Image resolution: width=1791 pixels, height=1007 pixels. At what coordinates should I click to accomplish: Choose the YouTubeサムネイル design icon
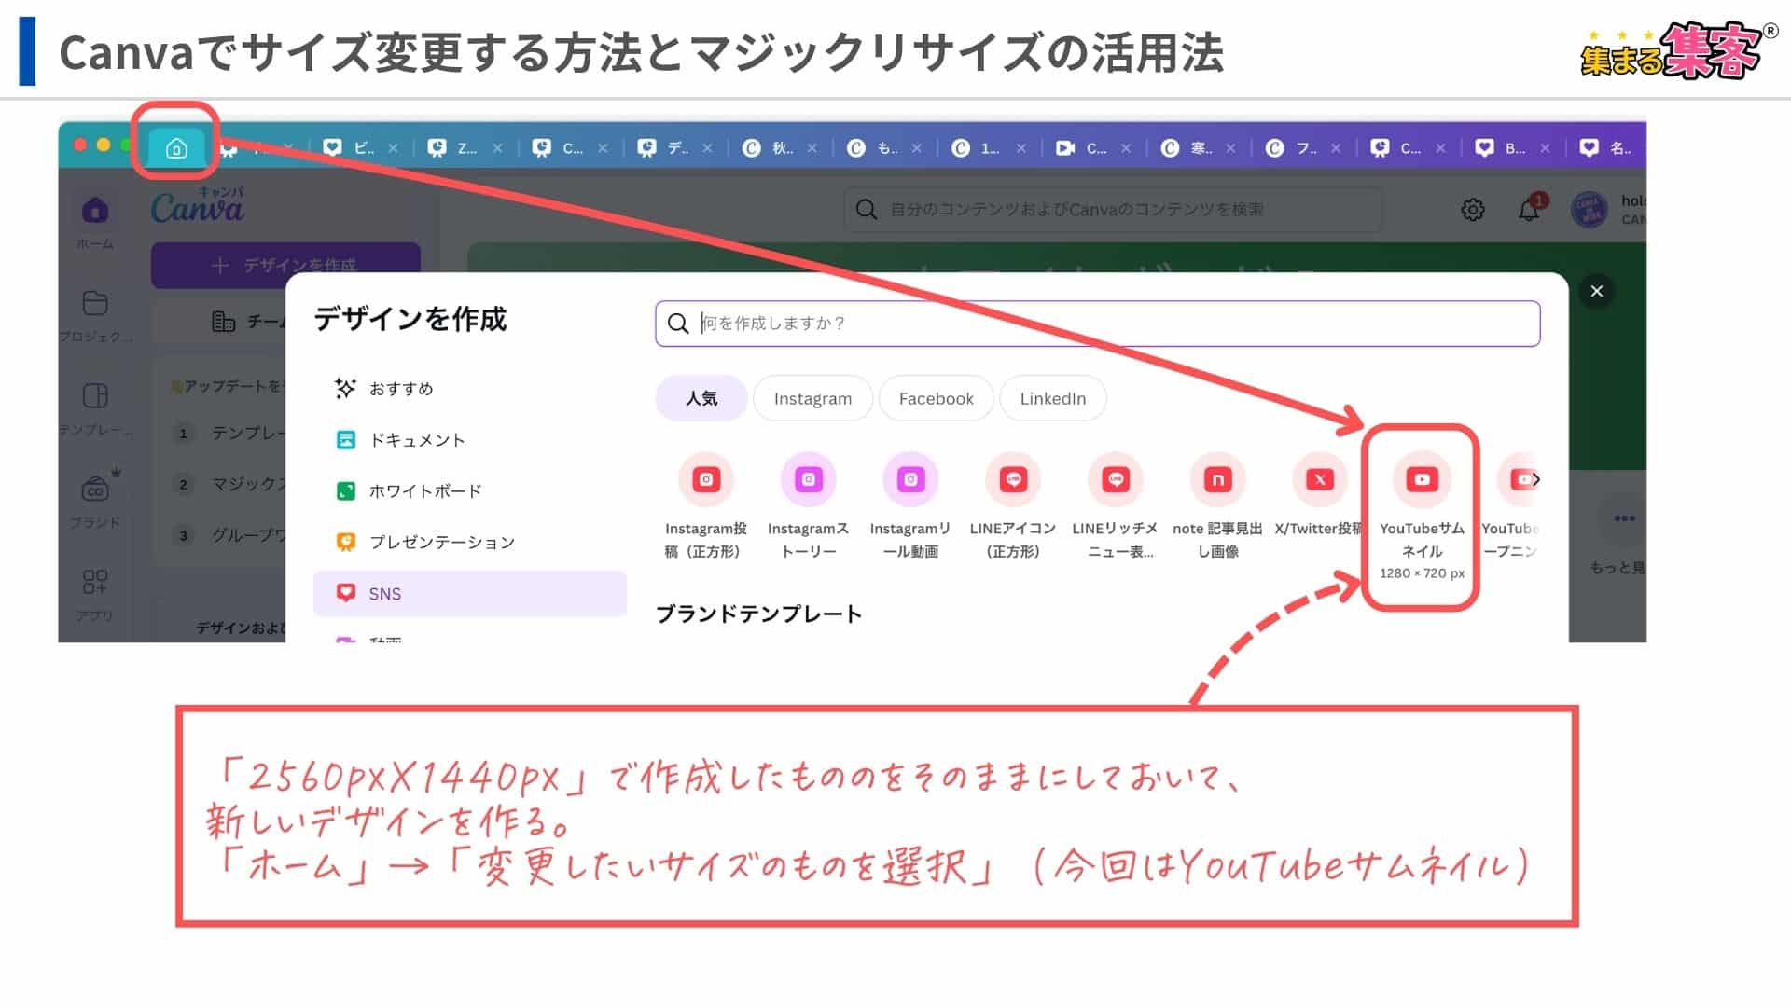pyautogui.click(x=1422, y=479)
